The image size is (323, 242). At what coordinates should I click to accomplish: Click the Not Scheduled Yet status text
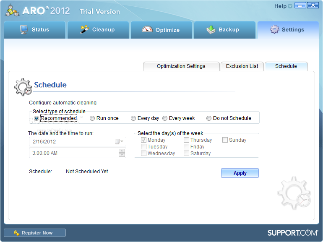click(x=87, y=172)
